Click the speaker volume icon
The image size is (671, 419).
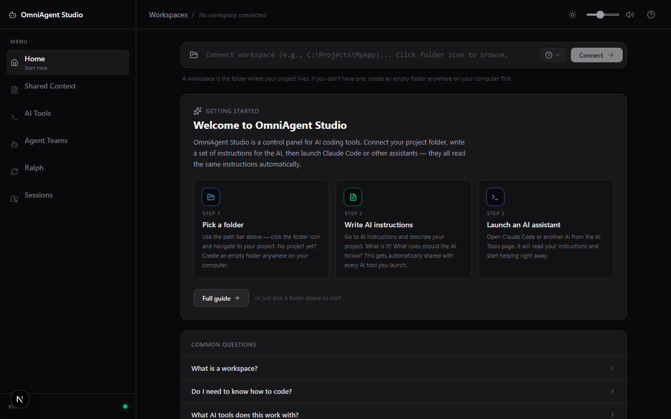pos(630,15)
